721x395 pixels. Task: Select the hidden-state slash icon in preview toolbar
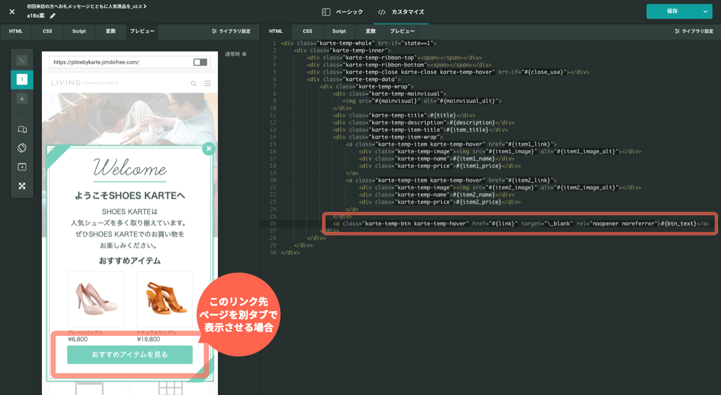click(22, 60)
